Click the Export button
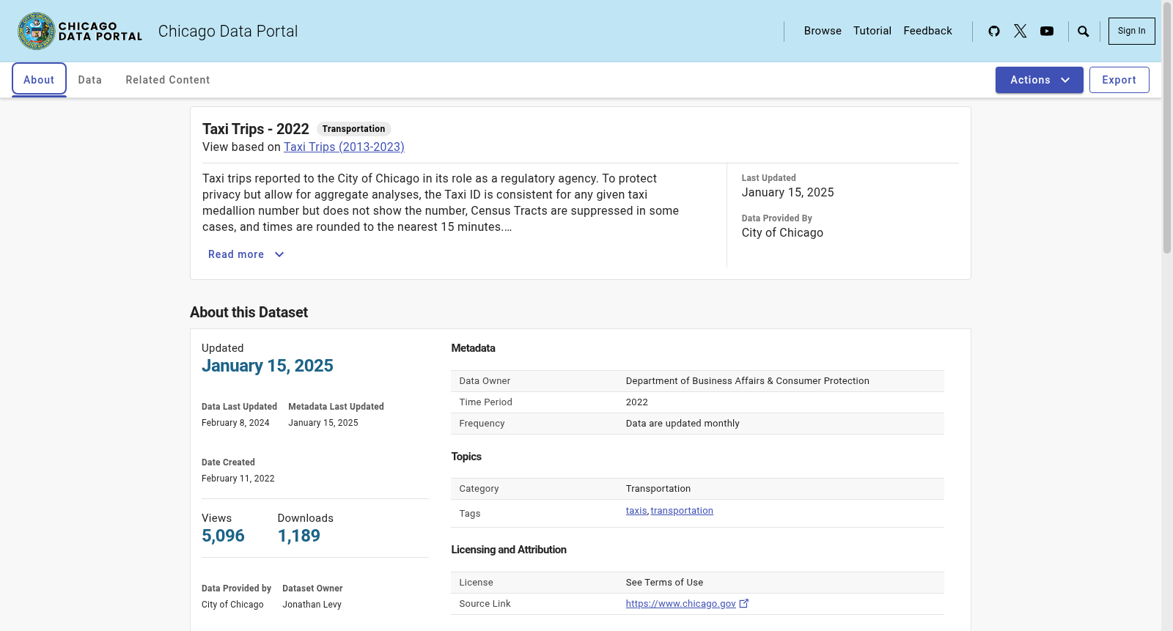This screenshot has width=1173, height=631. point(1119,80)
